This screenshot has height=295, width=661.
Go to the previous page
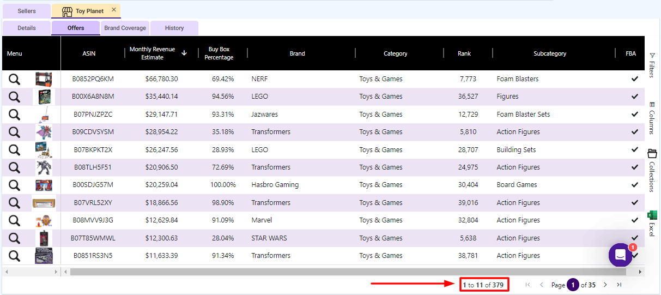tap(541, 285)
